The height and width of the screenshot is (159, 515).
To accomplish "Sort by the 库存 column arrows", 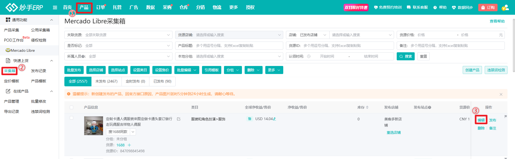I will click(x=367, y=107).
